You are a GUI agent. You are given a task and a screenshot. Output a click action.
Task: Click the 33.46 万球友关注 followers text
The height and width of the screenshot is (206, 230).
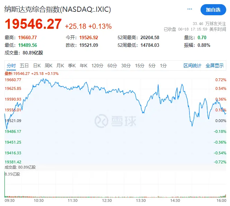tap(209, 24)
